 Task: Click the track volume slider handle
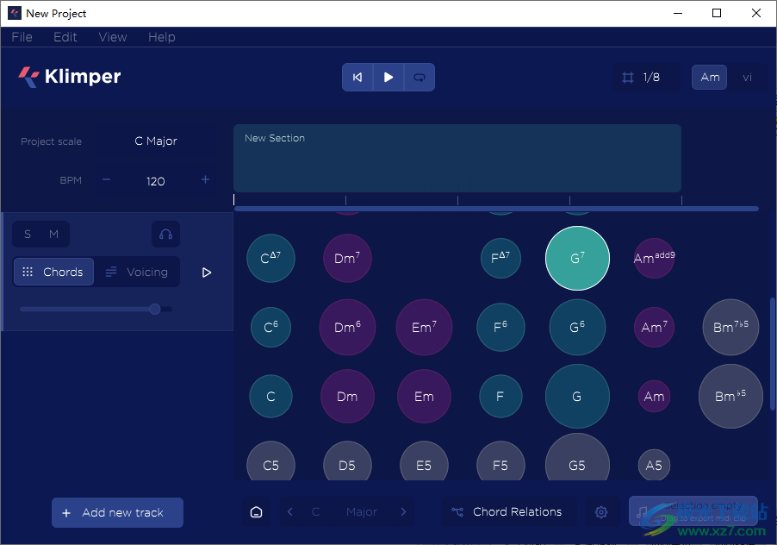155,309
